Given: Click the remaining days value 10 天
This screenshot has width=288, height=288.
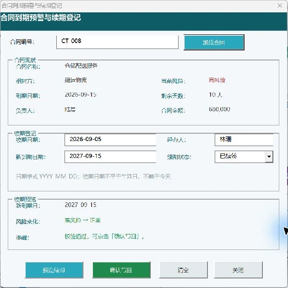Looking at the screenshot, I should [216, 95].
